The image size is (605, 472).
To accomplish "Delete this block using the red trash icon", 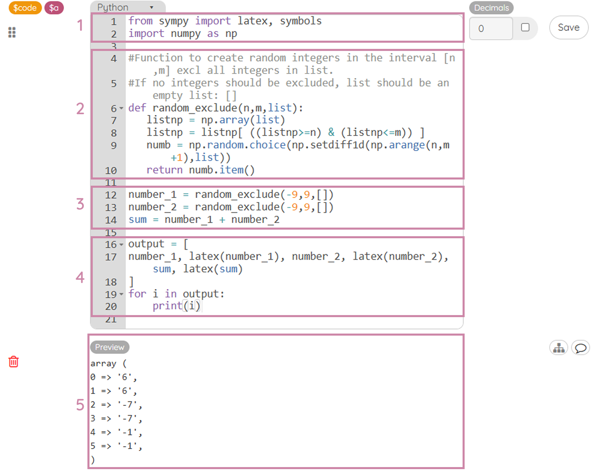I will (x=13, y=362).
